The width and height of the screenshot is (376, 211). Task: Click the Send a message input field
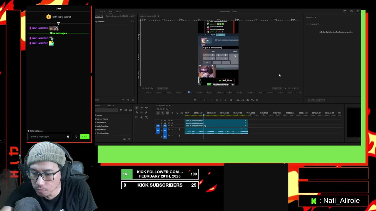tap(50, 137)
